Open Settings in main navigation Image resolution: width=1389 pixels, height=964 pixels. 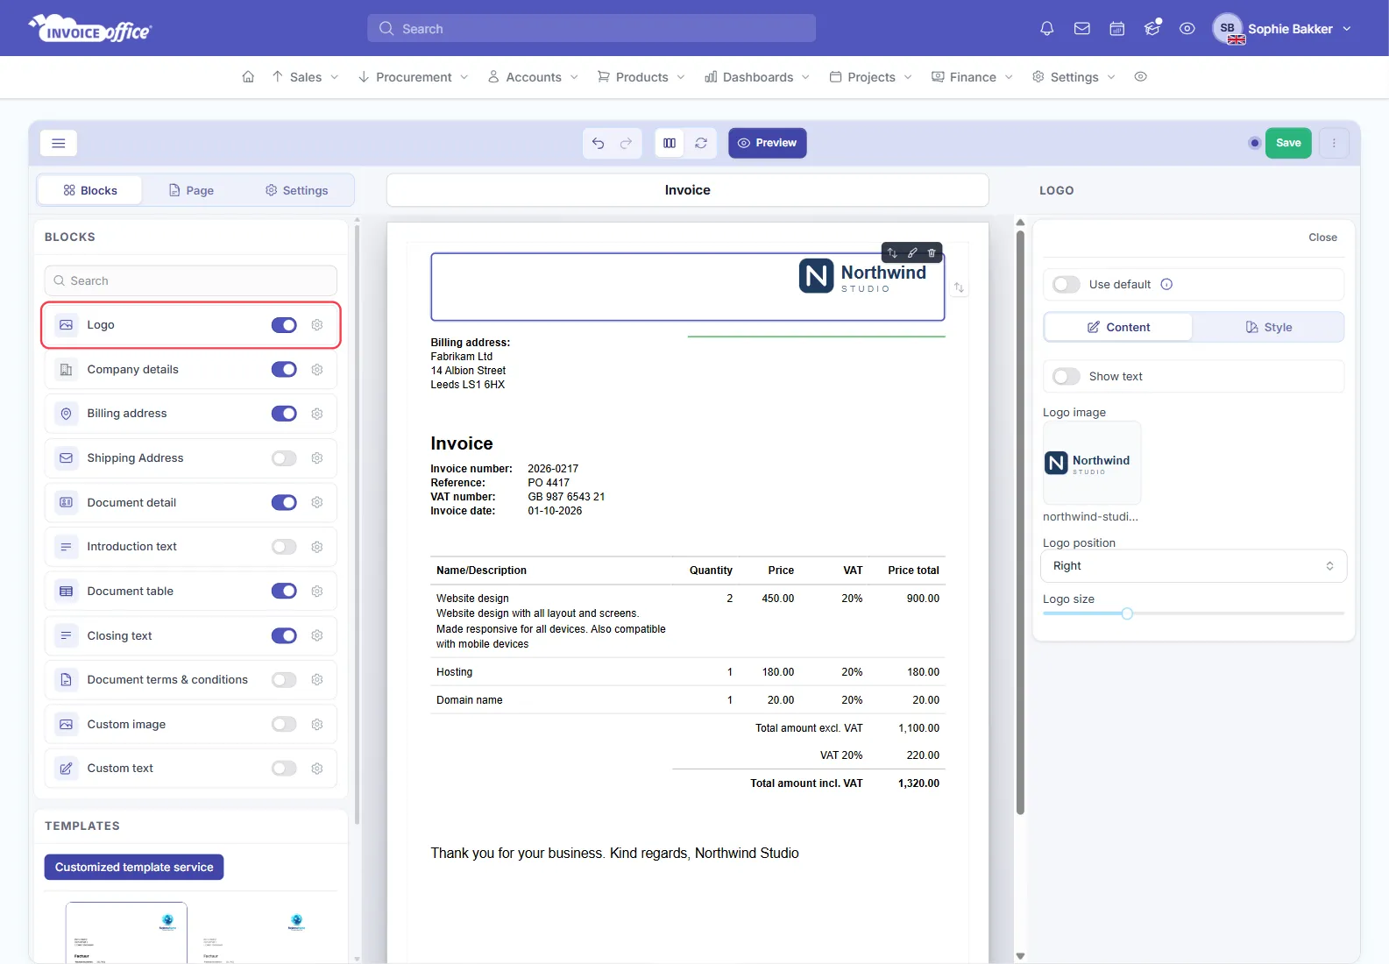click(1074, 77)
